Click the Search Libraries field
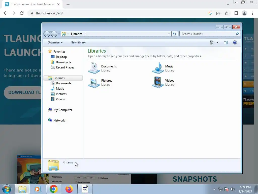This screenshot has width=258, height=194. coord(208,34)
